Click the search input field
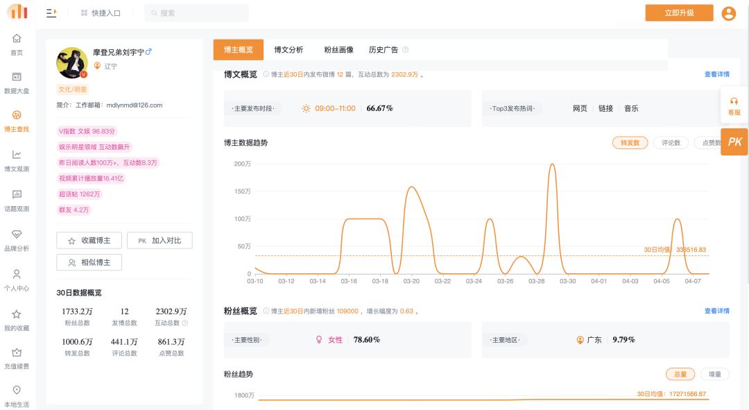This screenshot has height=410, width=749. point(196,12)
